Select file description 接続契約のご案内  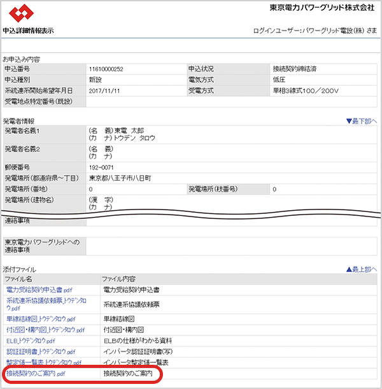tap(128, 373)
